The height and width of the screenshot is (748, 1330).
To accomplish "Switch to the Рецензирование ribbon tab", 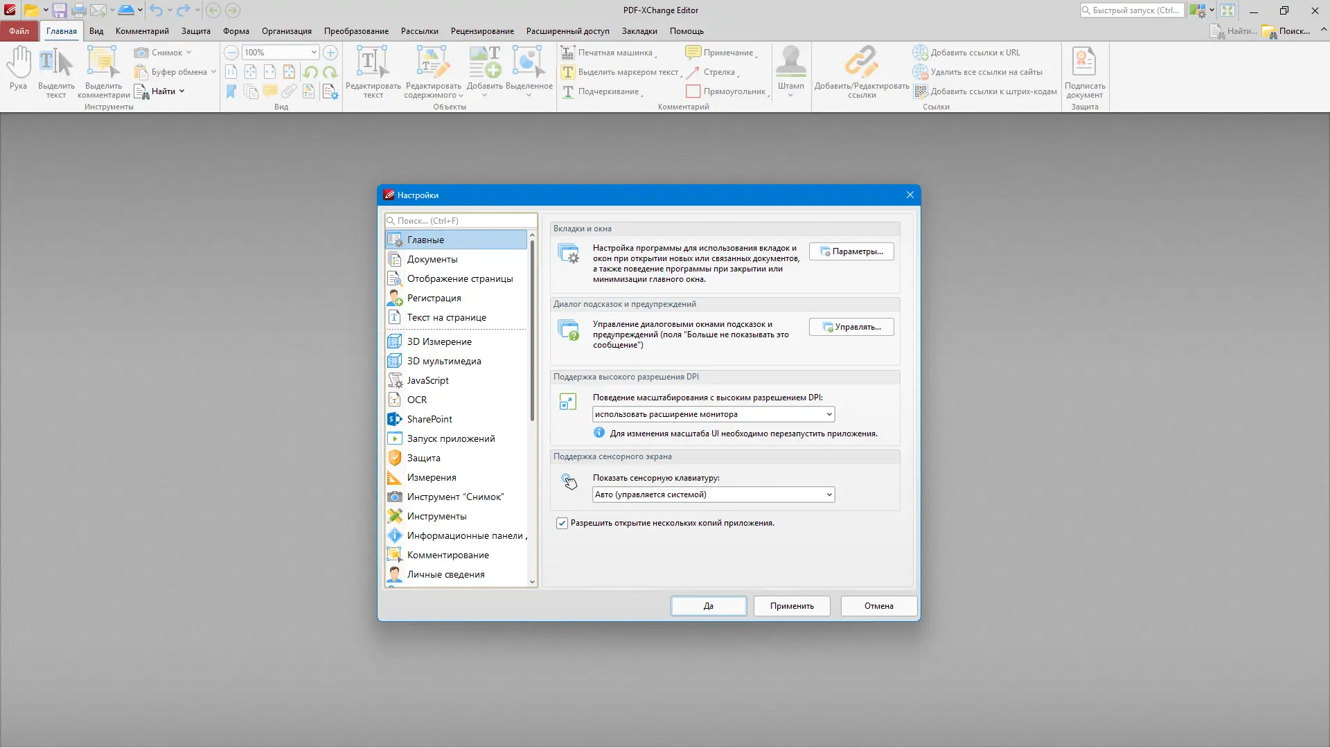I will pyautogui.click(x=482, y=30).
